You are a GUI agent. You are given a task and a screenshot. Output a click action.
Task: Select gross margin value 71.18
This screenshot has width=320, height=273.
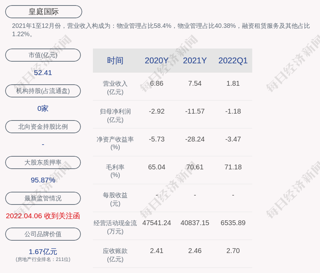tap(233, 167)
